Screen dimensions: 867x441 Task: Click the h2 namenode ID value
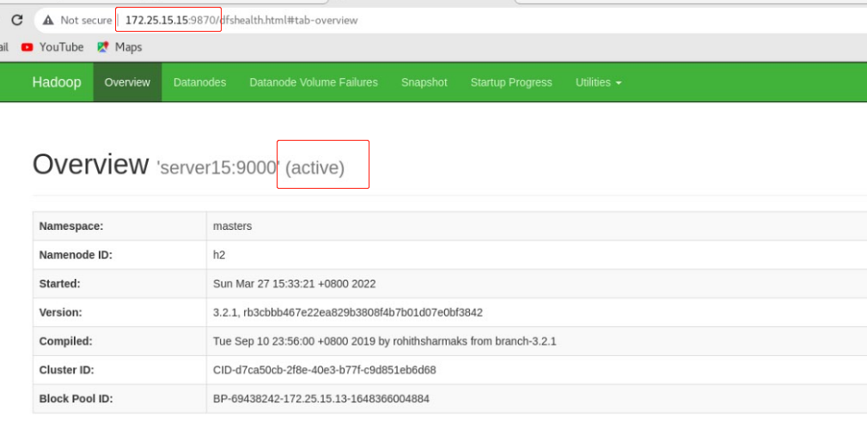(219, 255)
